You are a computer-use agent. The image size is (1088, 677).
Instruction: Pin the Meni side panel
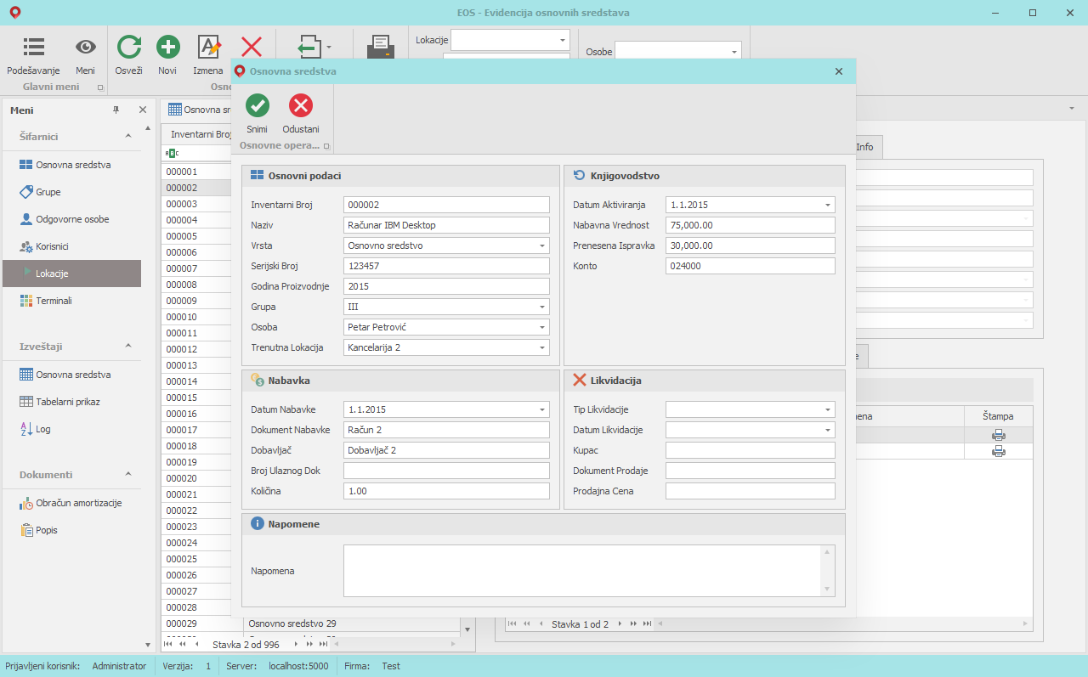tap(116, 110)
